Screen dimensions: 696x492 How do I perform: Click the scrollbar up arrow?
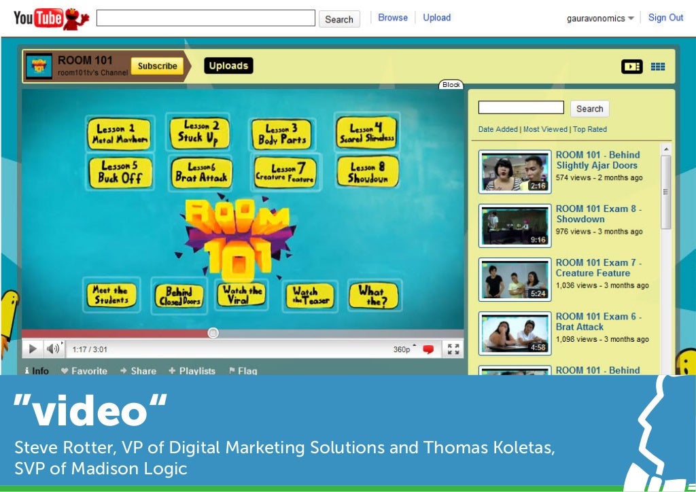pyautogui.click(x=666, y=149)
